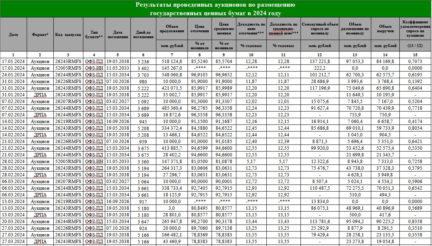The width and height of the screenshot is (432, 246).
Task: Click the offer volume cell 18 125,9
Action: click(x=172, y=195)
